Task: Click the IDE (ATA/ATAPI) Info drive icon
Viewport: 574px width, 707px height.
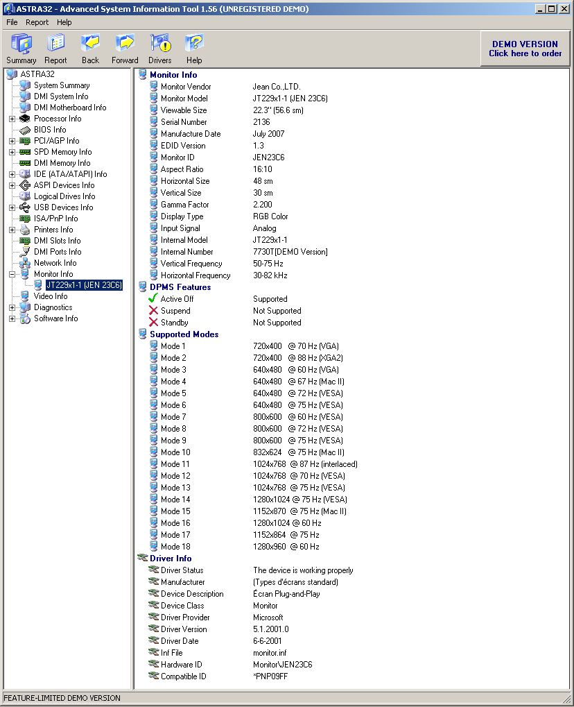Action: click(25, 174)
